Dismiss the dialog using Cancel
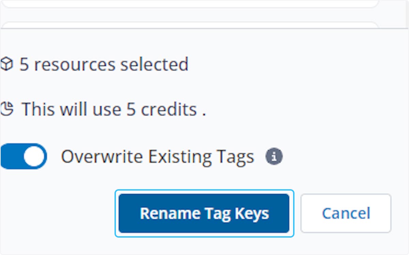The image size is (409, 255). (346, 213)
